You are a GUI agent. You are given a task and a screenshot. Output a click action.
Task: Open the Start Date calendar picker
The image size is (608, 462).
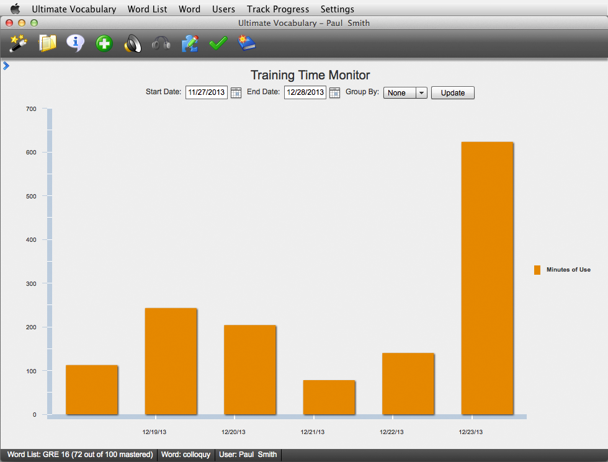(236, 93)
